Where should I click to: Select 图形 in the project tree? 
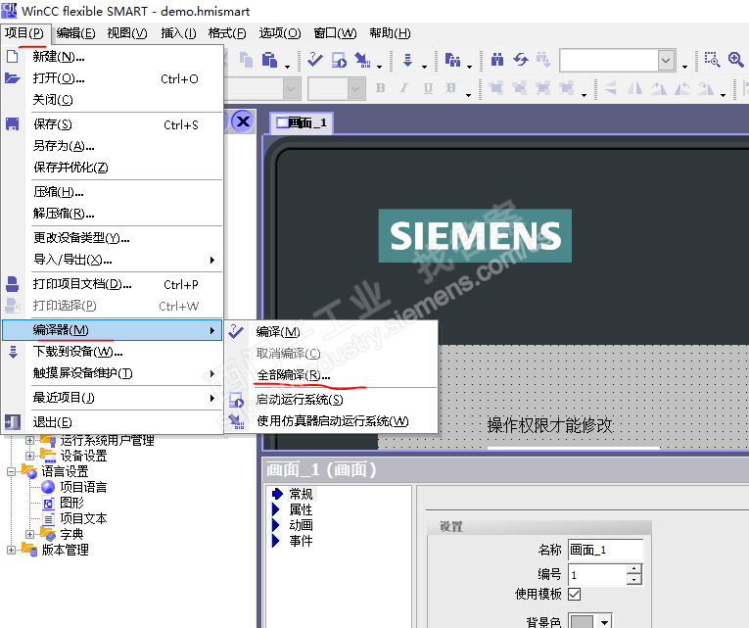(71, 503)
